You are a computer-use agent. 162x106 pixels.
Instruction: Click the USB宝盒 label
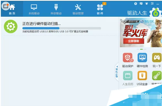point(142,84)
